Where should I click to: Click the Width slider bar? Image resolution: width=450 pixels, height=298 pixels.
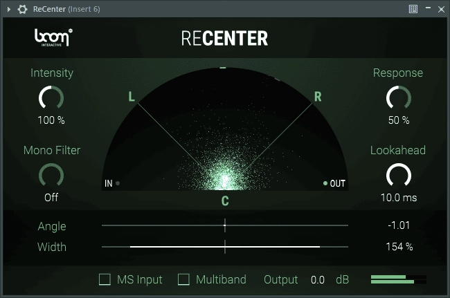click(x=225, y=246)
